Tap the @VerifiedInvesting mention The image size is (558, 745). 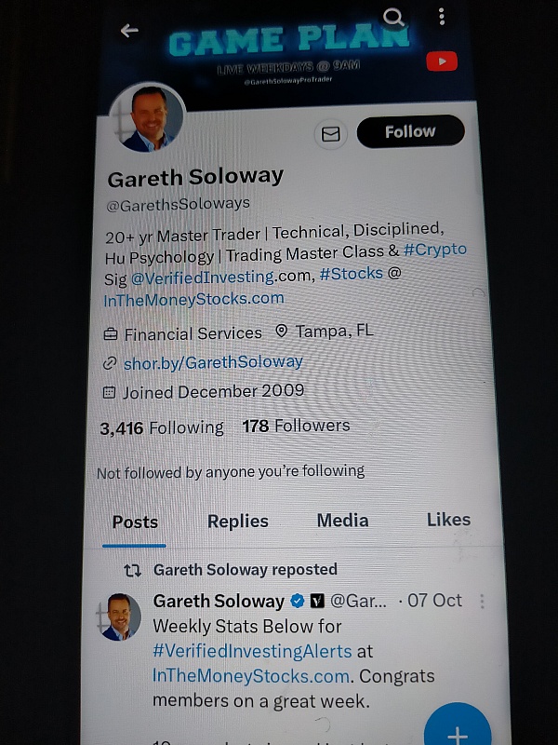[202, 277]
